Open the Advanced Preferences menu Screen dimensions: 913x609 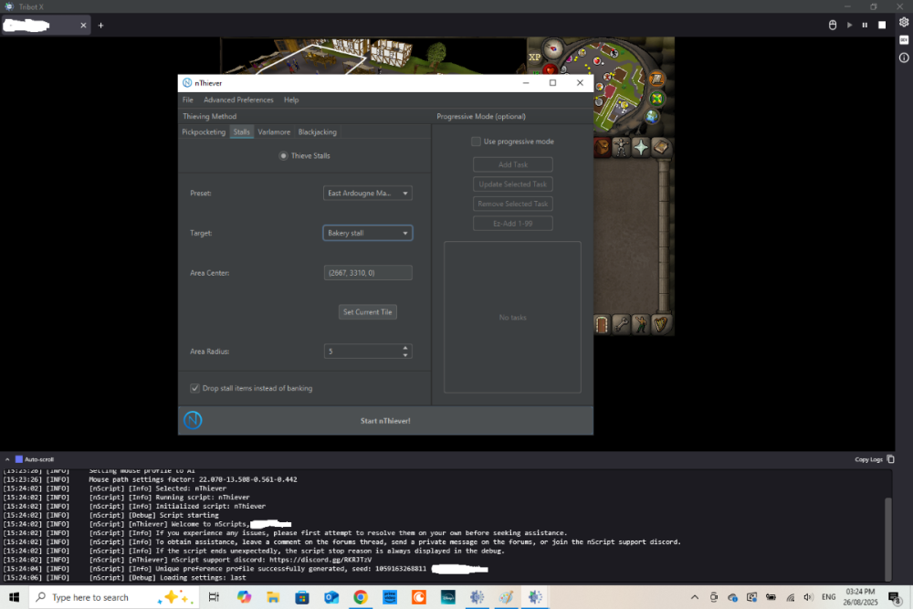click(x=238, y=100)
